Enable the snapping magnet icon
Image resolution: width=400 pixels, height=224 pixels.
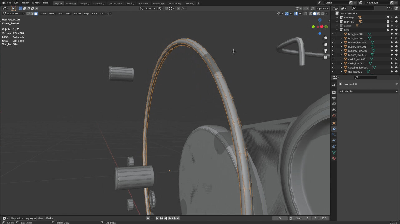coord(159,8)
